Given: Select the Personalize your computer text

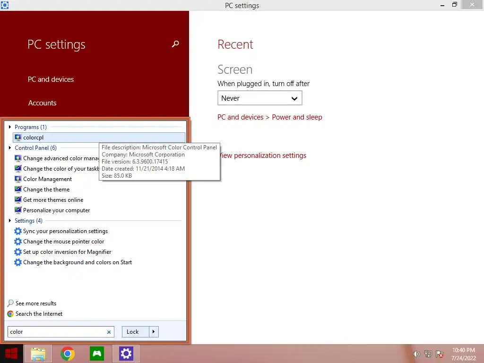Looking at the screenshot, I should [x=57, y=210].
